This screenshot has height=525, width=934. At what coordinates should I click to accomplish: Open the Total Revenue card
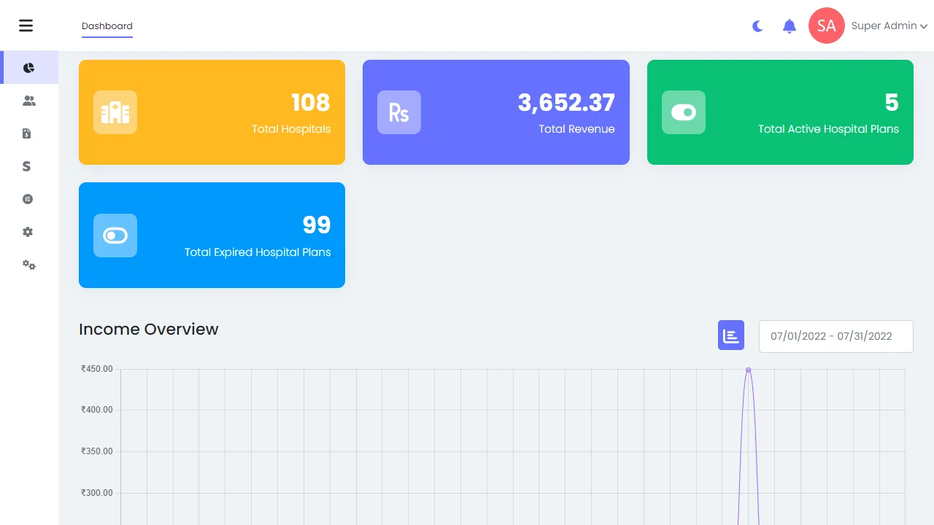coord(496,112)
